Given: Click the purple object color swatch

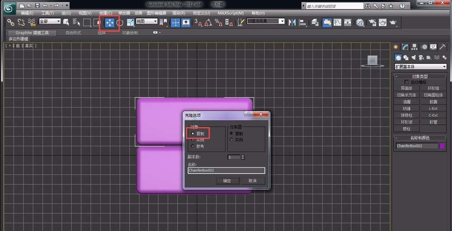Looking at the screenshot, I should tap(442, 146).
